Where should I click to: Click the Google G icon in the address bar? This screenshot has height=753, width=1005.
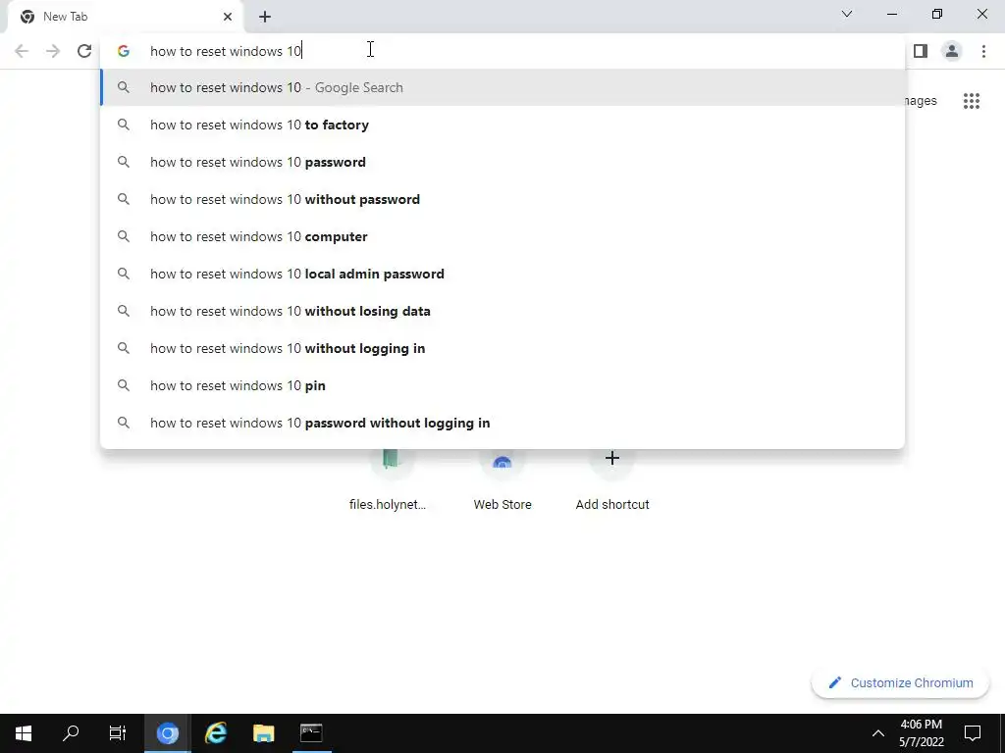[x=124, y=51]
